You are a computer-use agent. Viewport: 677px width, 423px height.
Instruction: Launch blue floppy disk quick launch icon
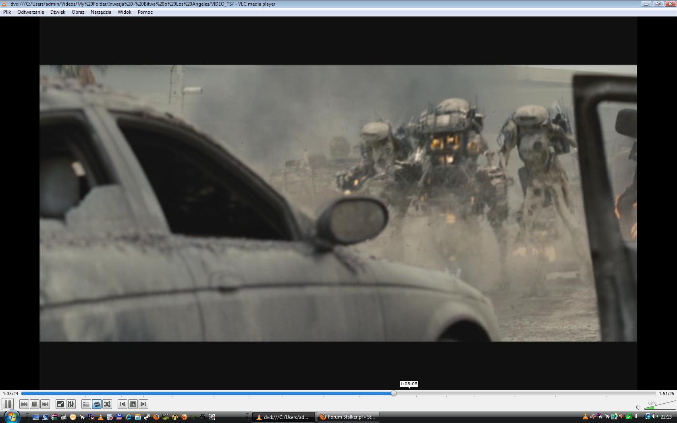coord(119,417)
